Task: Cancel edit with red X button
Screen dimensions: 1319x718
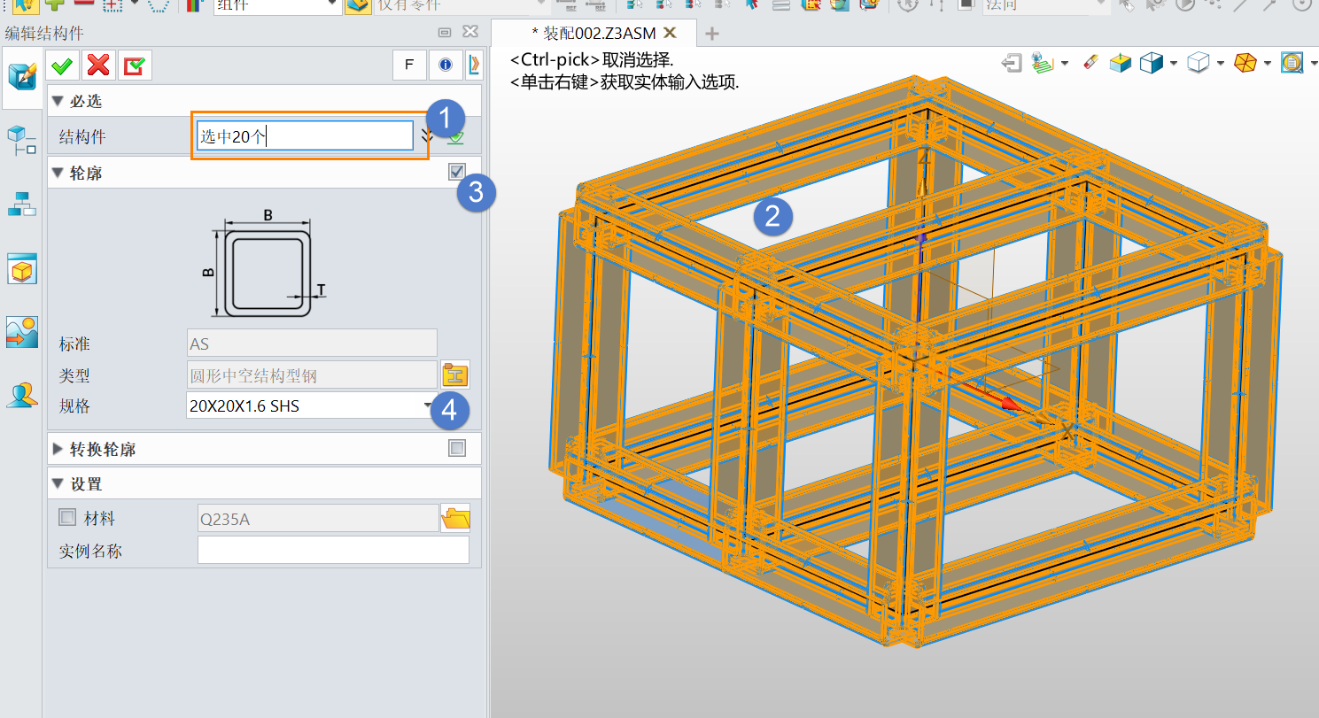Action: coord(99,65)
